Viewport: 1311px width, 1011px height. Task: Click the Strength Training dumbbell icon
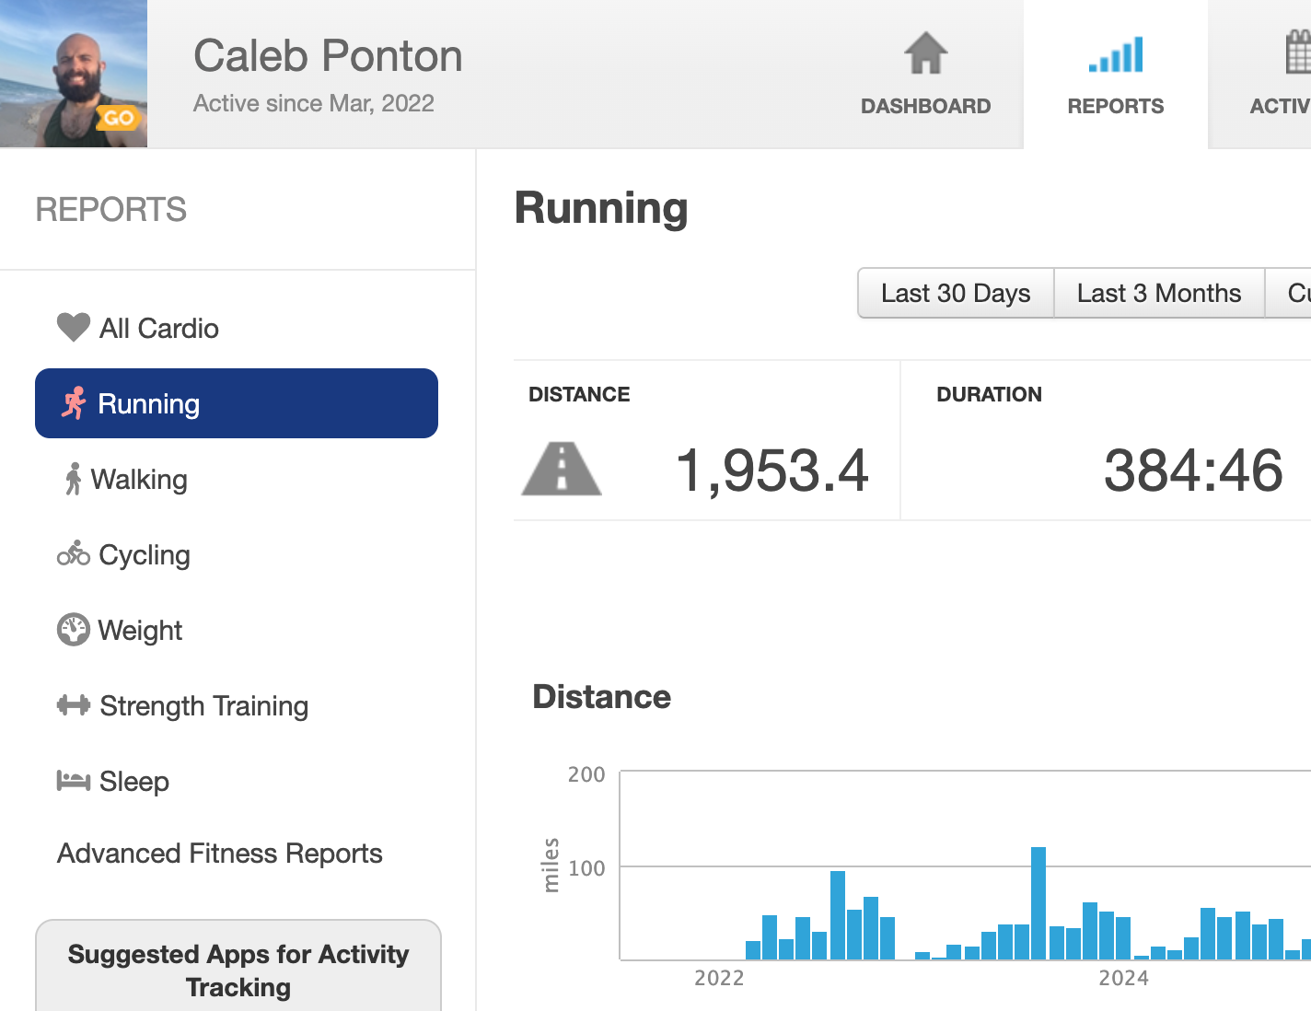[x=74, y=705]
